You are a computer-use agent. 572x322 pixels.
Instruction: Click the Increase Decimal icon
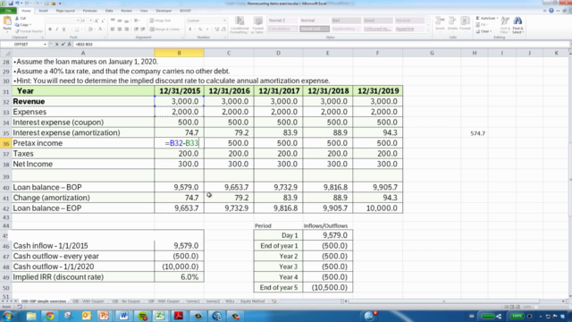click(x=216, y=30)
